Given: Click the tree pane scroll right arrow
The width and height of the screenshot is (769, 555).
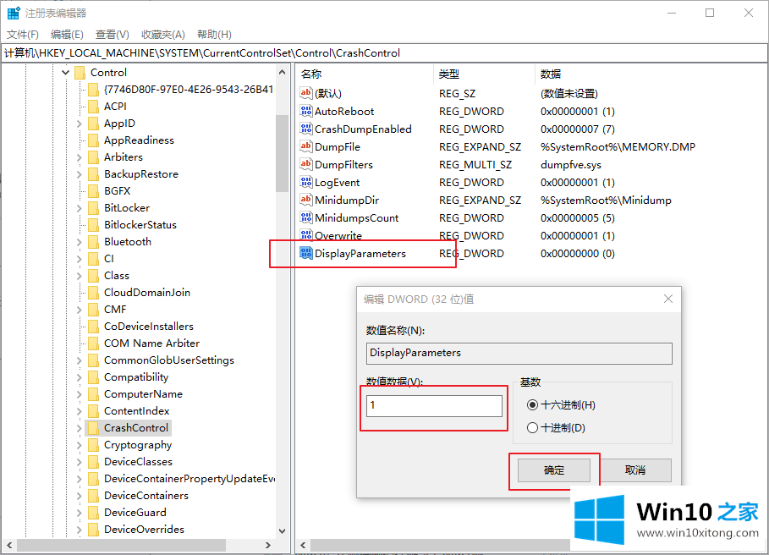Looking at the screenshot, I should (268, 545).
